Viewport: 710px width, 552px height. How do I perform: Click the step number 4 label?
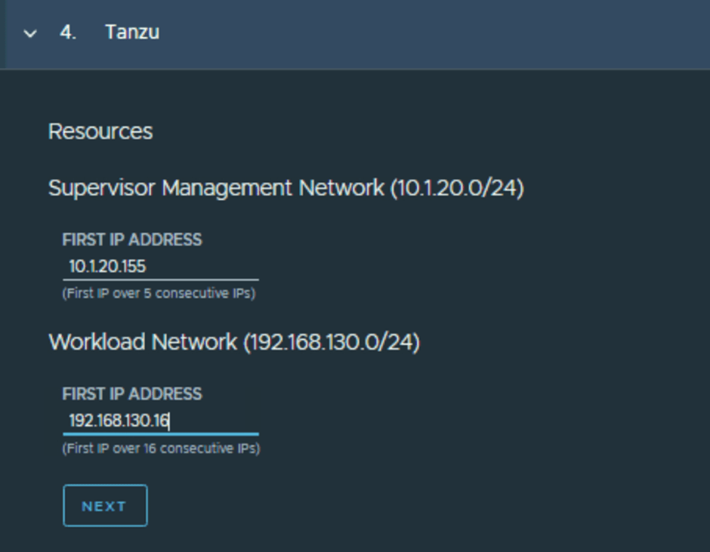(x=68, y=32)
